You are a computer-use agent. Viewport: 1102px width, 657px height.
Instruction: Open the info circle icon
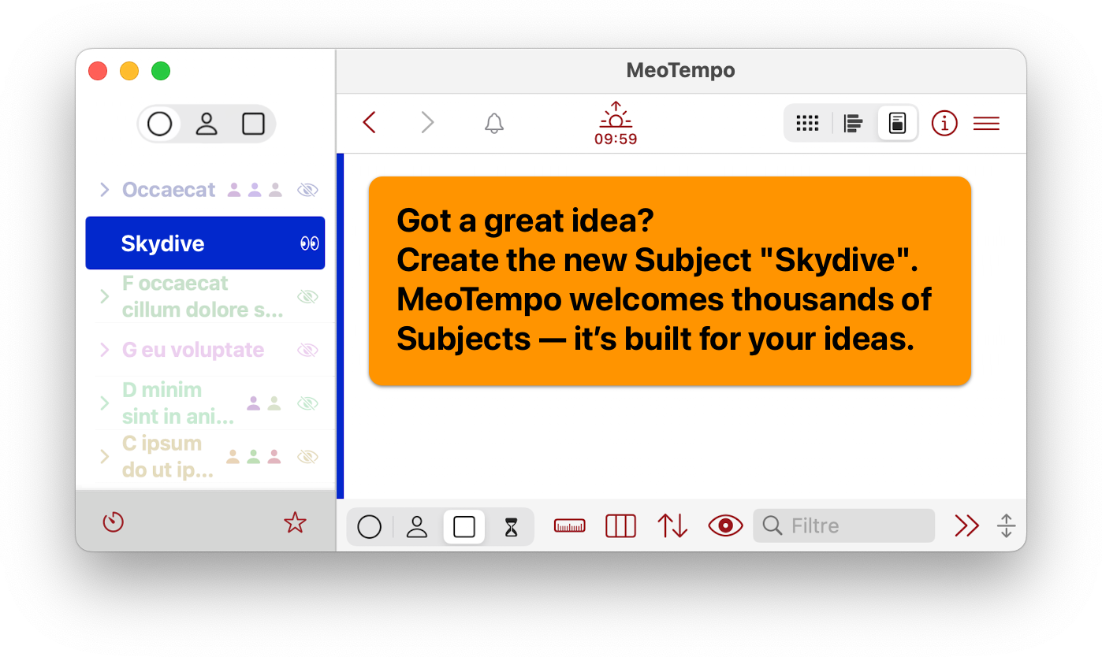point(944,124)
